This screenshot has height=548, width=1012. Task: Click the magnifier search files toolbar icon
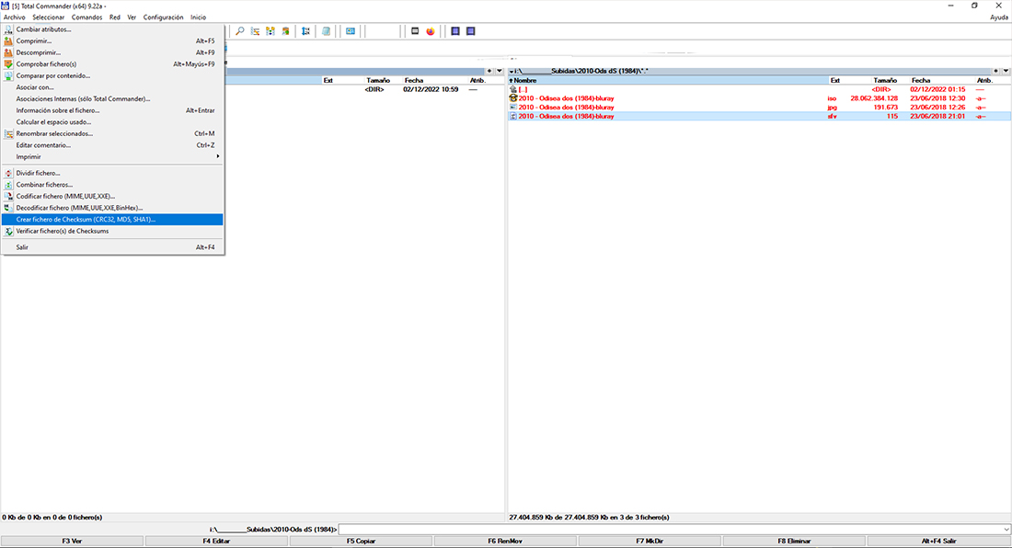point(239,31)
